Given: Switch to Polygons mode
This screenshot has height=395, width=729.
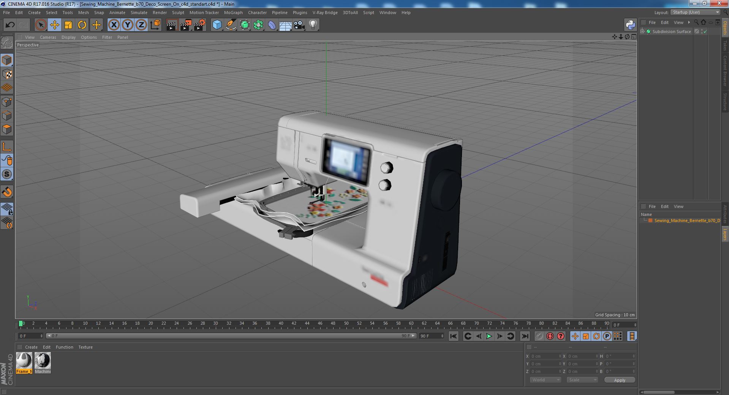Looking at the screenshot, I should [7, 129].
